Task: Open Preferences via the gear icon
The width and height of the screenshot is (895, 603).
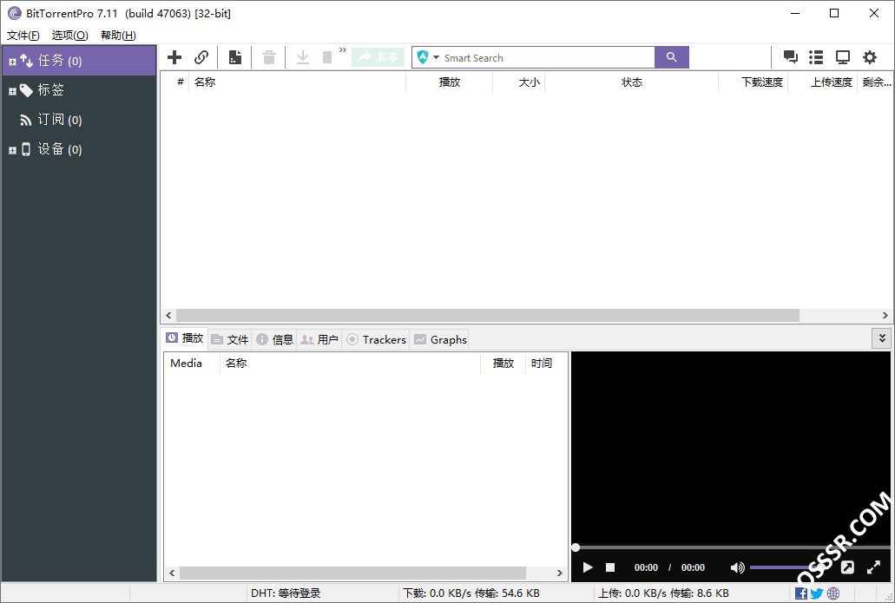Action: [x=869, y=57]
